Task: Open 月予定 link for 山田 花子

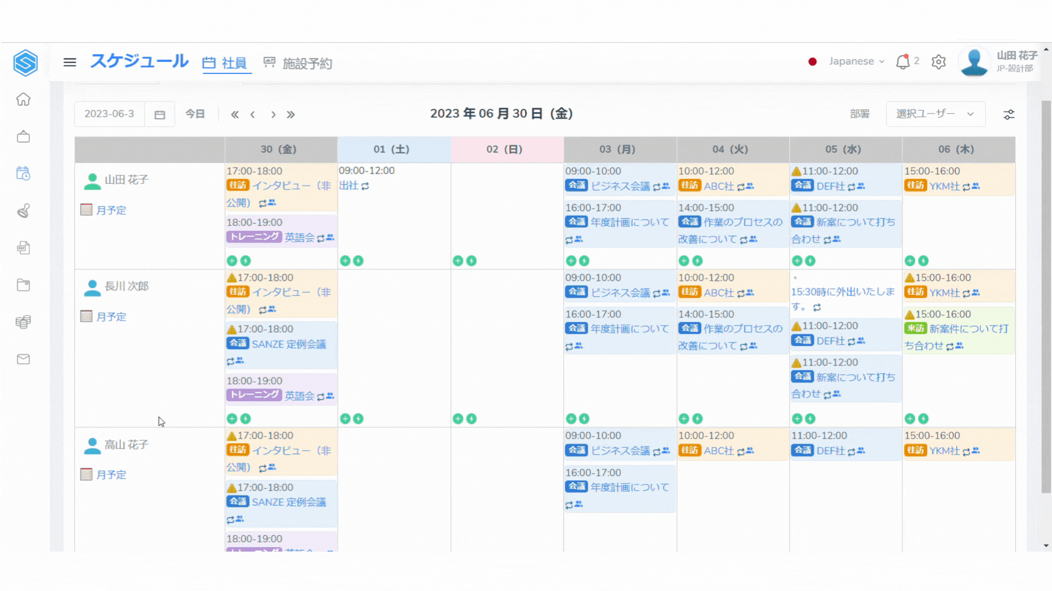Action: click(x=111, y=210)
